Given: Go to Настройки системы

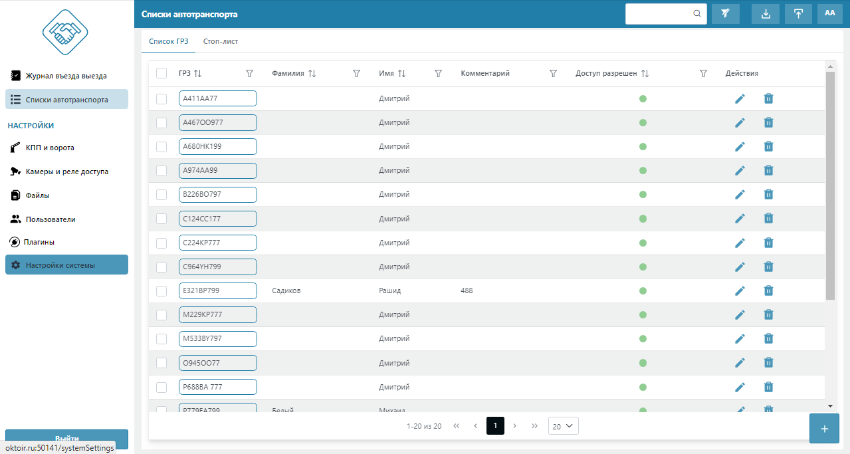Looking at the screenshot, I should (x=66, y=265).
